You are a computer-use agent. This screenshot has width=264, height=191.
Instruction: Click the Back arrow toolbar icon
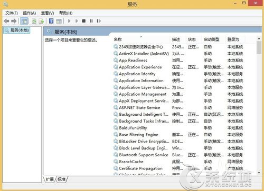point(6,21)
